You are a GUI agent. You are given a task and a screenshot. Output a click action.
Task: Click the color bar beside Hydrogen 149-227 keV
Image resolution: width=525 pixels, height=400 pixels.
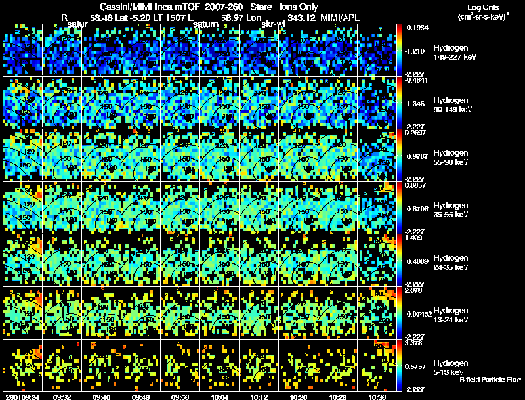click(x=399, y=51)
